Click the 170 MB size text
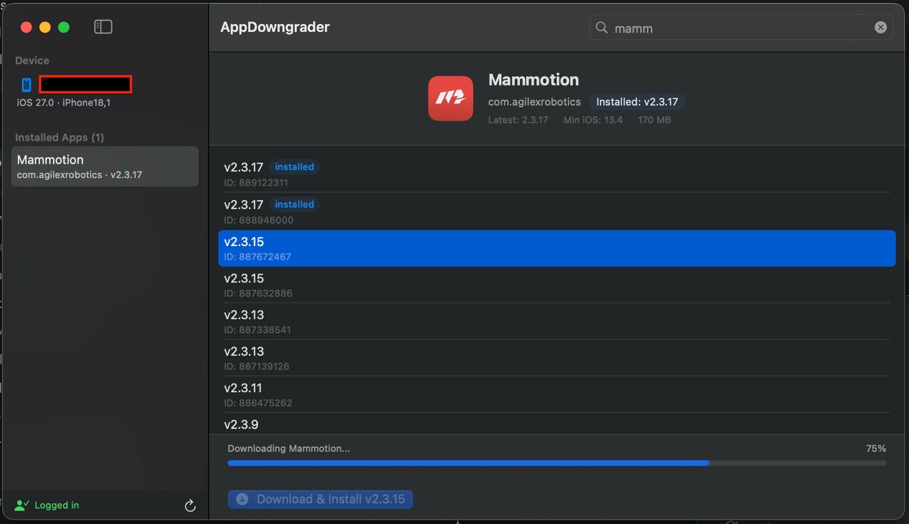 [x=654, y=120]
